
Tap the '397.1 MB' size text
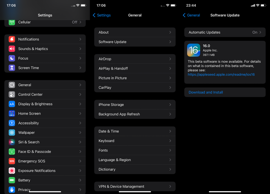click(209, 55)
